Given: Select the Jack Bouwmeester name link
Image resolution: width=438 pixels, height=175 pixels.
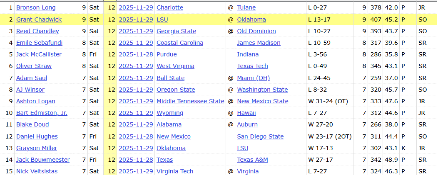Looking at the screenshot, I should tap(43, 160).
